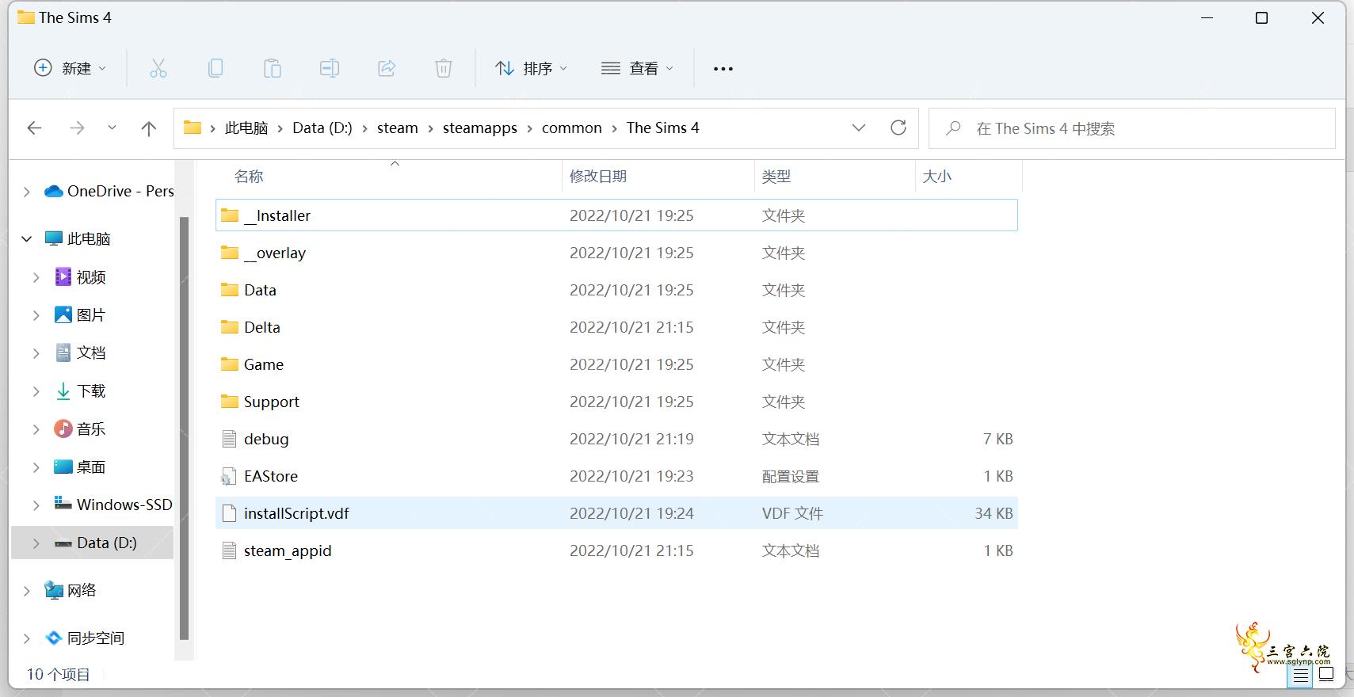Viewport: 1354px width, 697px height.
Task: Click the 配置设置 type cell of EAStore
Action: point(791,476)
